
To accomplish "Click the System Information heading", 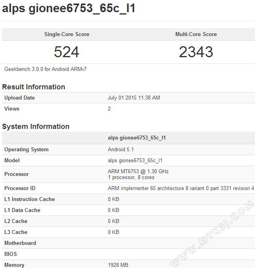I will pos(36,127).
